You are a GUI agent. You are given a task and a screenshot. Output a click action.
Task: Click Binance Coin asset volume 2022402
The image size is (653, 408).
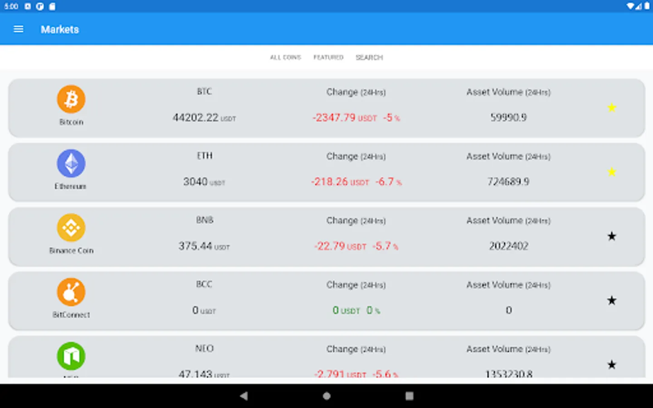tap(508, 246)
